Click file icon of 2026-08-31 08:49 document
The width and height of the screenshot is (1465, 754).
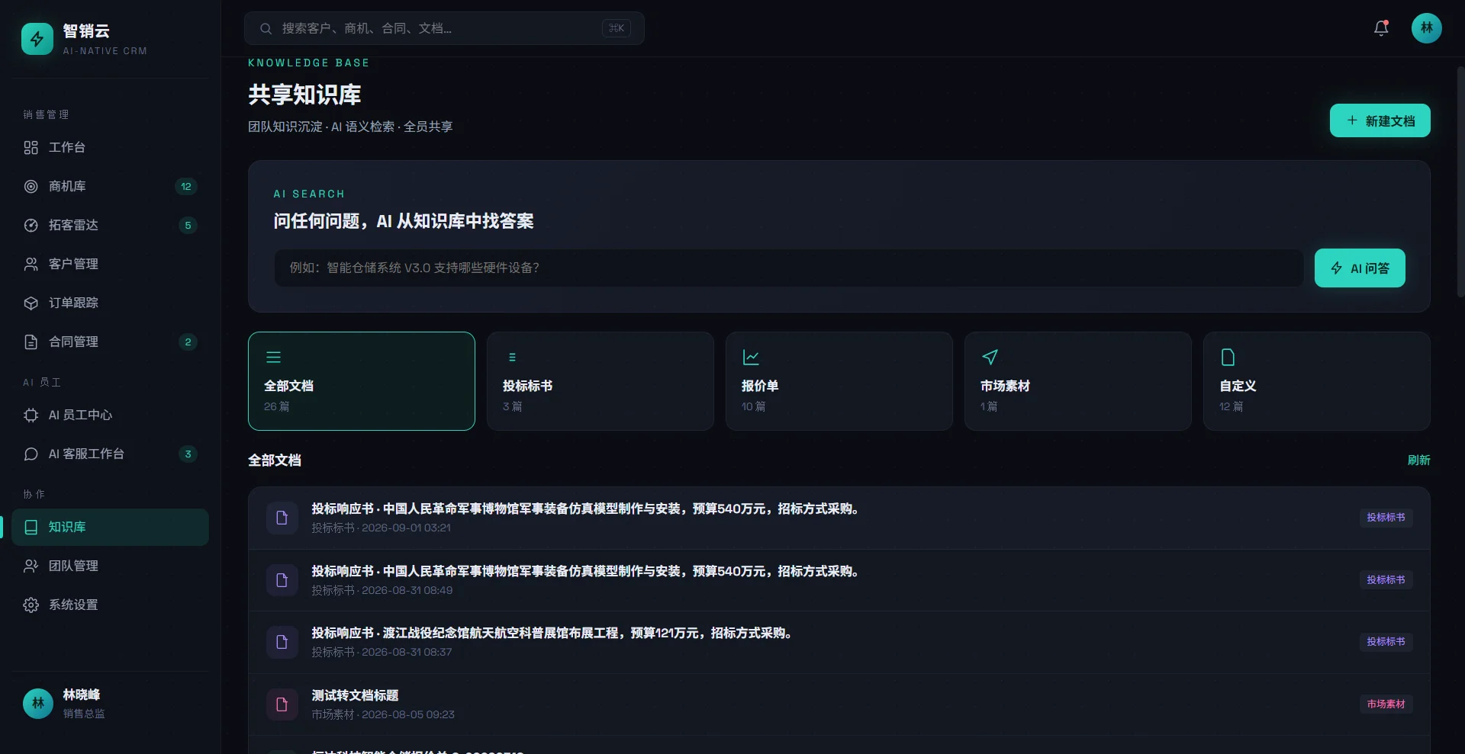coord(282,580)
